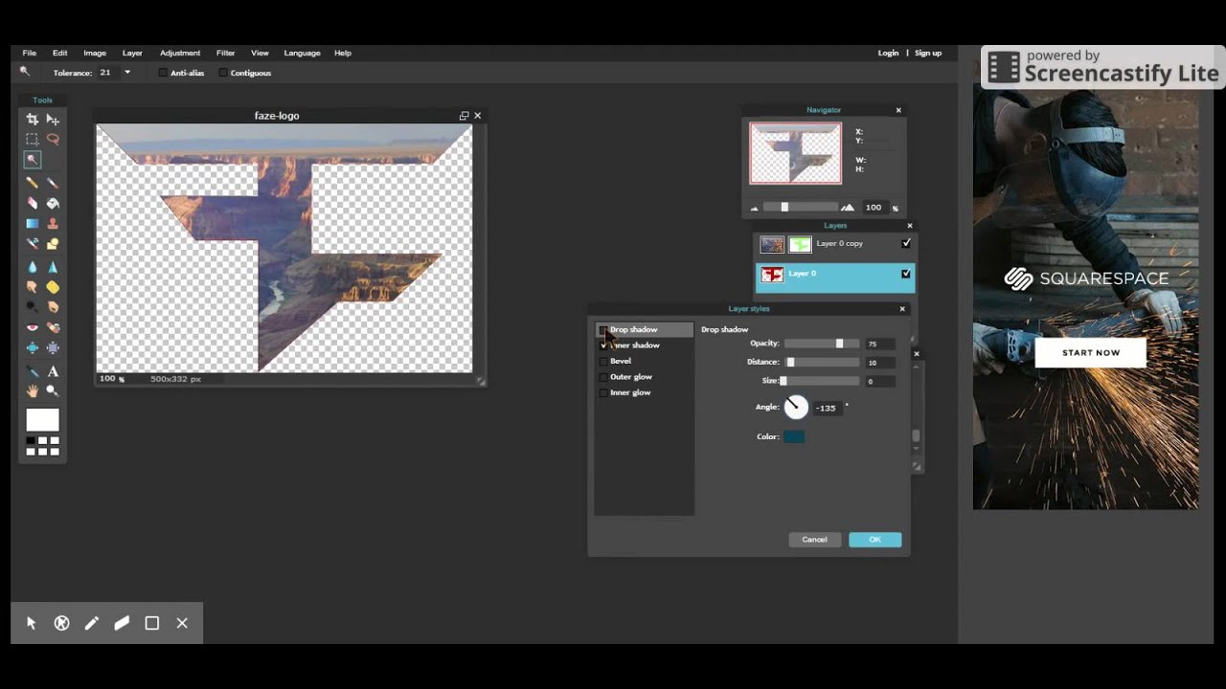Image resolution: width=1226 pixels, height=689 pixels.
Task: Open the Help menu
Action: (343, 53)
